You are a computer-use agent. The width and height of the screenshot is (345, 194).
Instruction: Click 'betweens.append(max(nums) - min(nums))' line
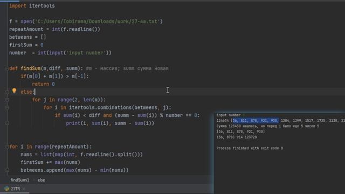coord(74,170)
